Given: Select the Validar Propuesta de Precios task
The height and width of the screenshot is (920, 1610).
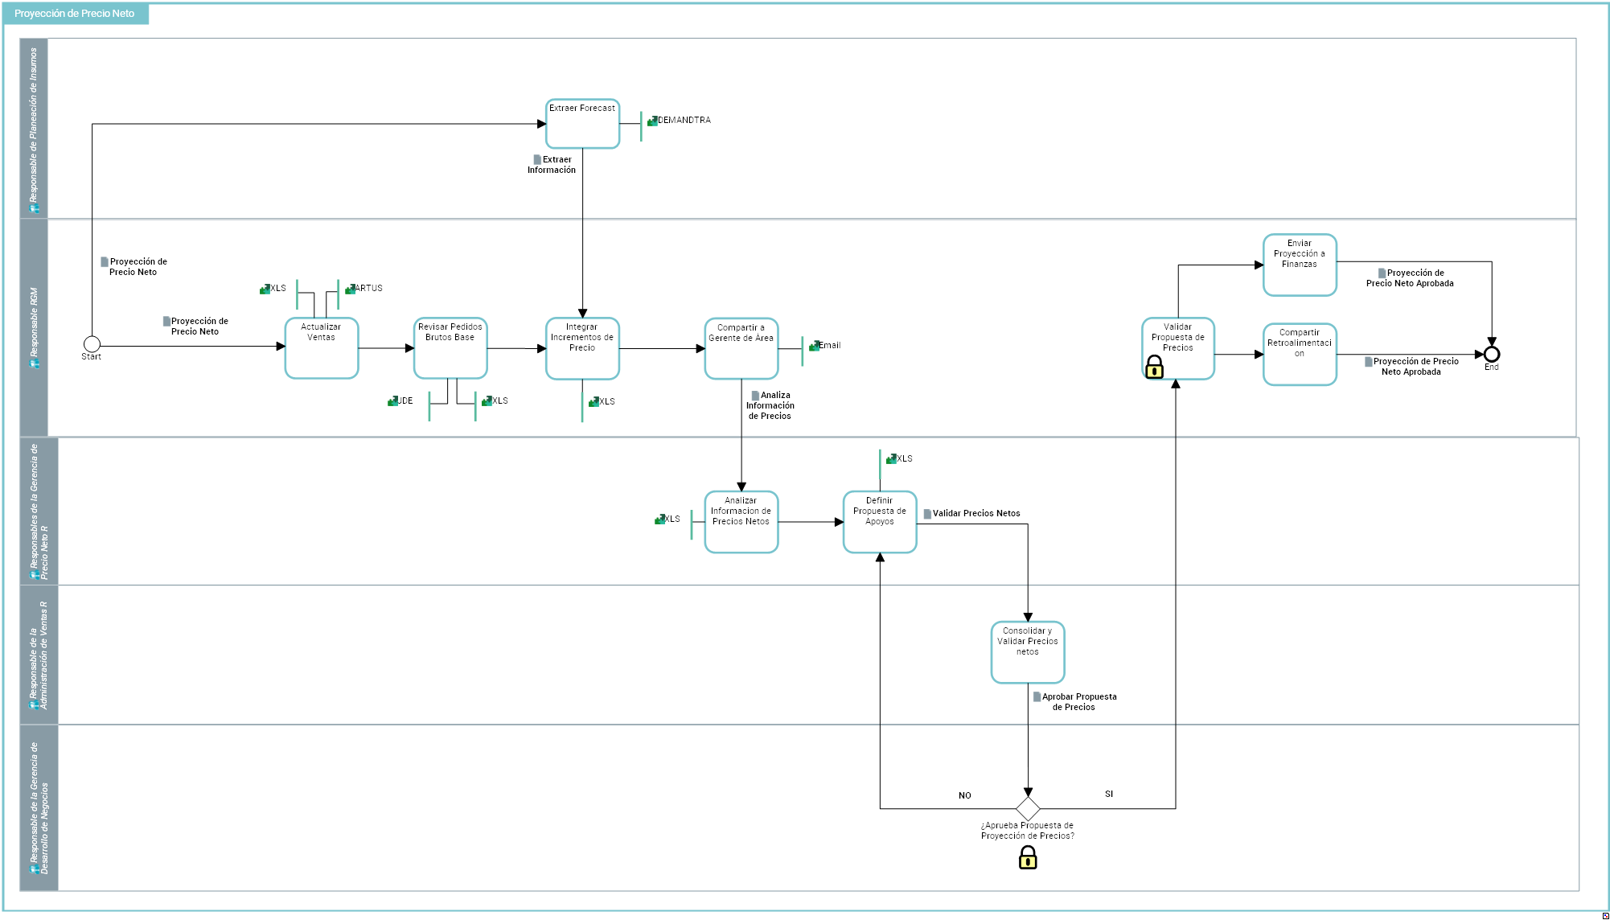Looking at the screenshot, I should point(1178,349).
